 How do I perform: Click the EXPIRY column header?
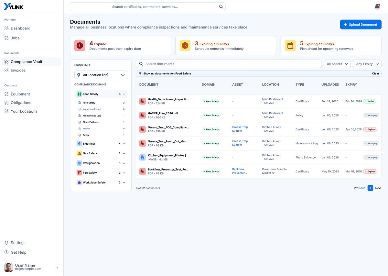click(x=351, y=84)
